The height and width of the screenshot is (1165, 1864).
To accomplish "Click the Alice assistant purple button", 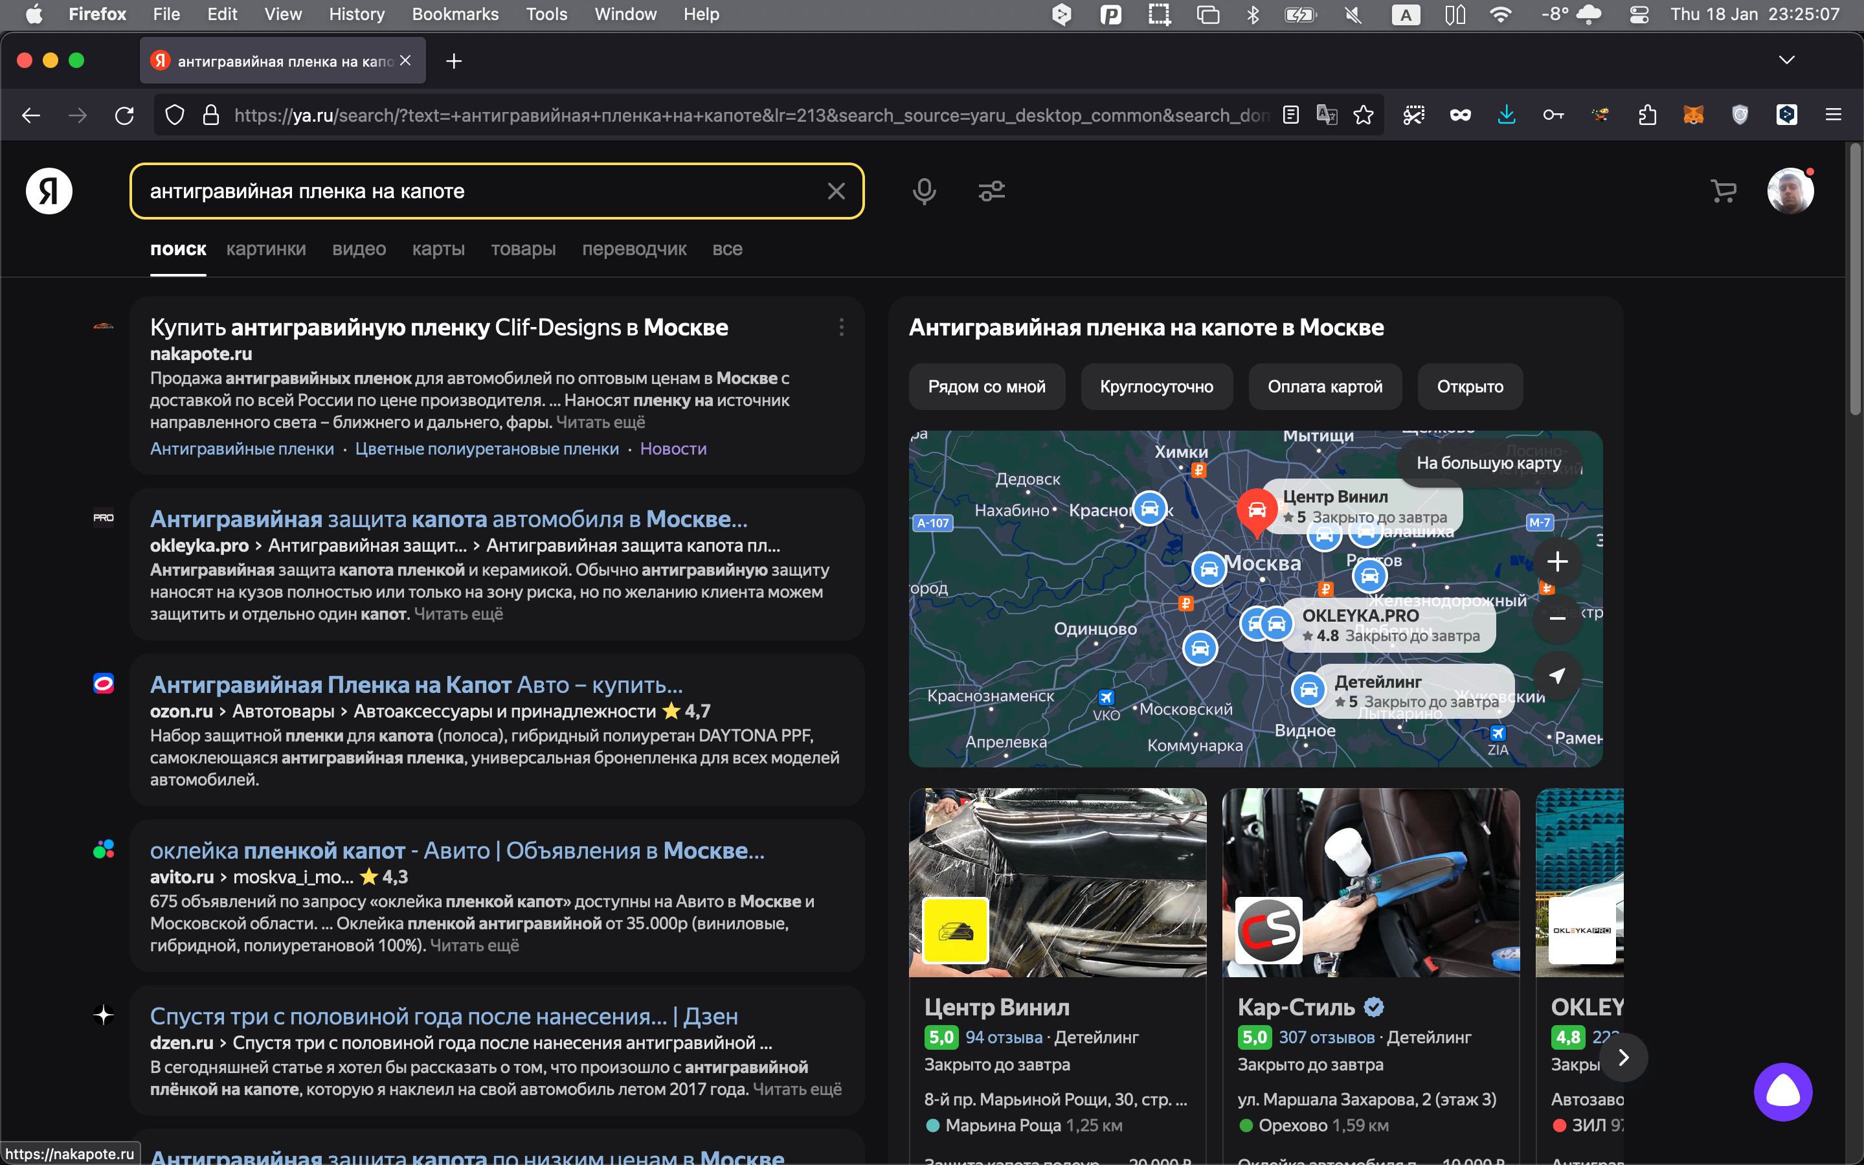I will (1782, 1092).
